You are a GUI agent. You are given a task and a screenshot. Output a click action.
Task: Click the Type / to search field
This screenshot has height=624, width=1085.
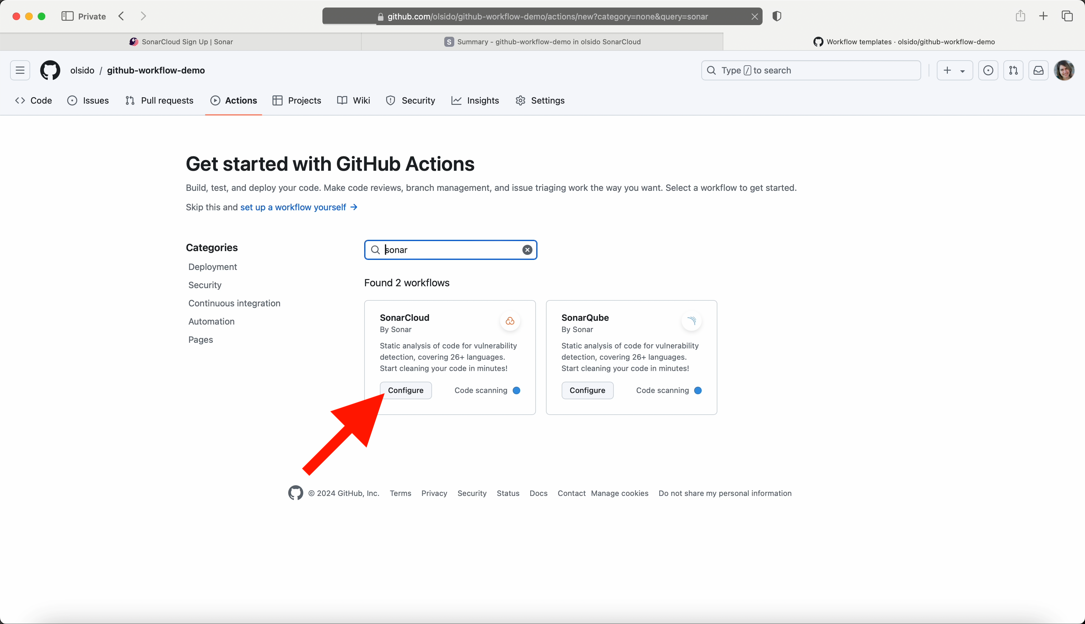(x=811, y=70)
